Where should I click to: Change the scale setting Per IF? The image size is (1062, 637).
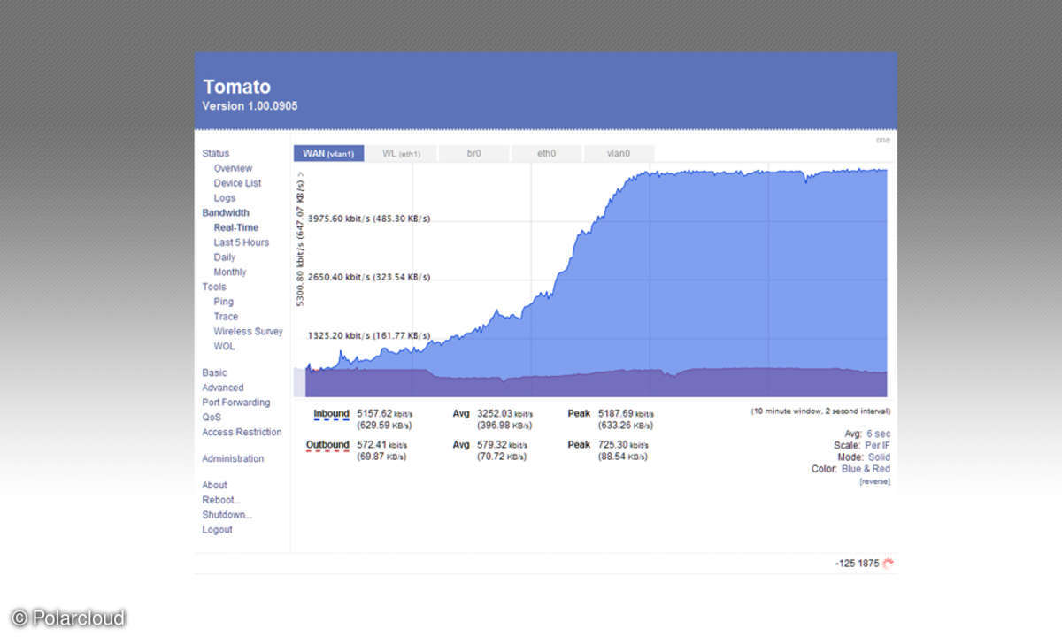[877, 445]
